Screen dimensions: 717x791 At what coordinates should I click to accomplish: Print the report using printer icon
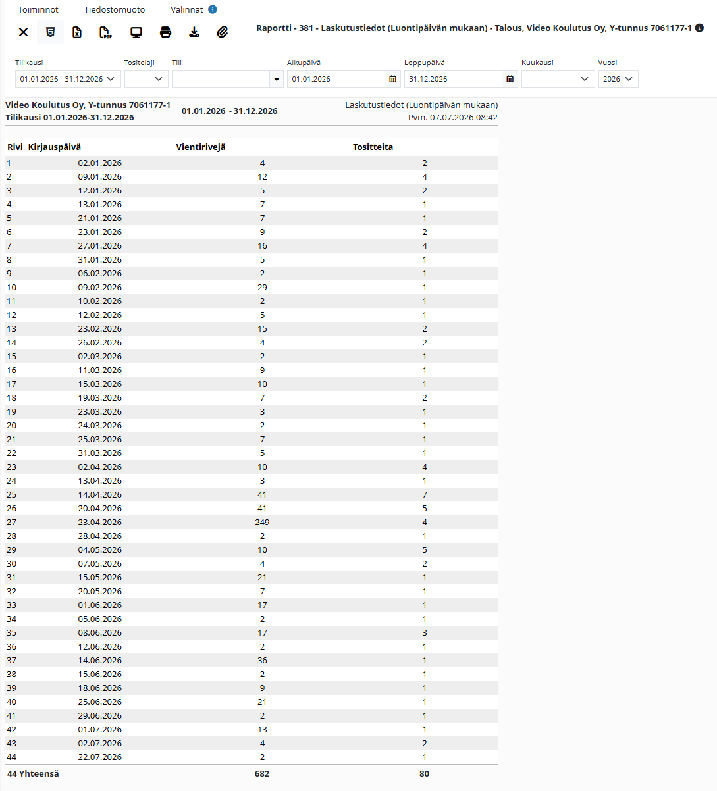click(x=165, y=32)
